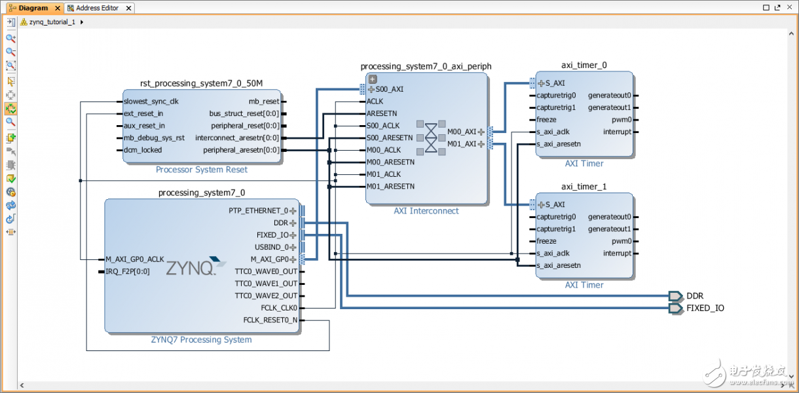Click the Search magnifier in left toolbar
The image size is (799, 393).
tap(10, 122)
